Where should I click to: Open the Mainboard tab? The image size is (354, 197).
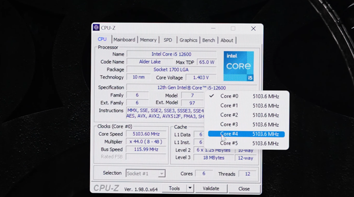[x=124, y=40]
